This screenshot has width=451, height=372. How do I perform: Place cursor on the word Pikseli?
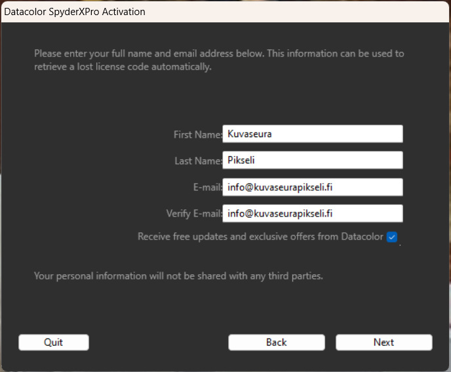click(241, 160)
